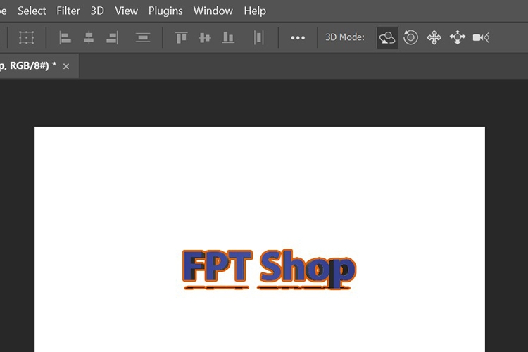528x352 pixels.
Task: Select Orbit the 3D Camera mode
Action: click(387, 37)
